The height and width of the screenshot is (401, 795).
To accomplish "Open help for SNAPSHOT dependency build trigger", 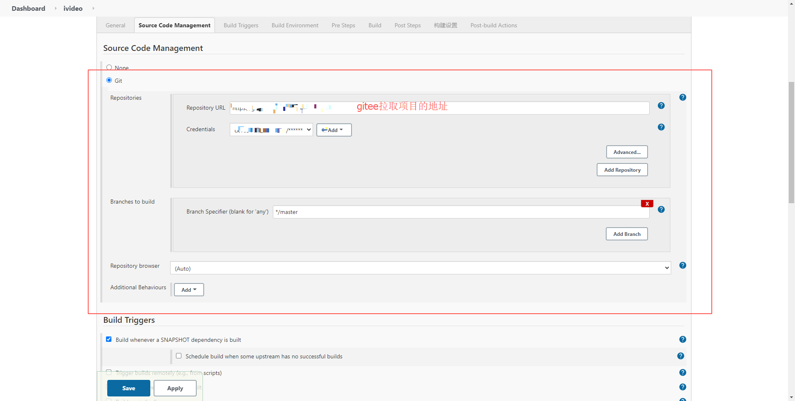I will coord(683,339).
